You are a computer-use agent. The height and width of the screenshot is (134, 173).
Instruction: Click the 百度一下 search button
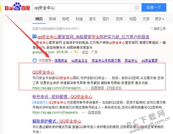154,8
